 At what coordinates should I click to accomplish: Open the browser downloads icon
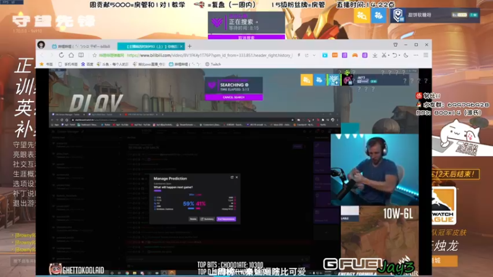375,55
